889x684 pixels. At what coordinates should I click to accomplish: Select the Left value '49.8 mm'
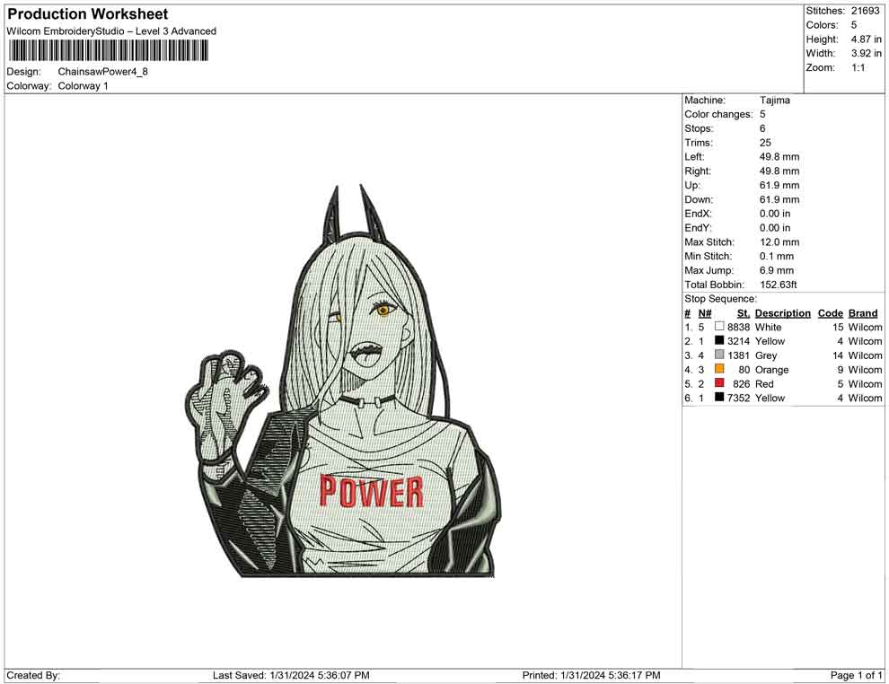pyautogui.click(x=779, y=157)
